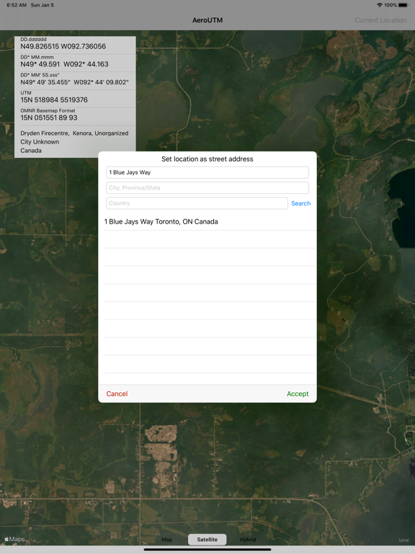Switch to Satellite view tab
This screenshot has width=415, height=554.
click(x=207, y=540)
